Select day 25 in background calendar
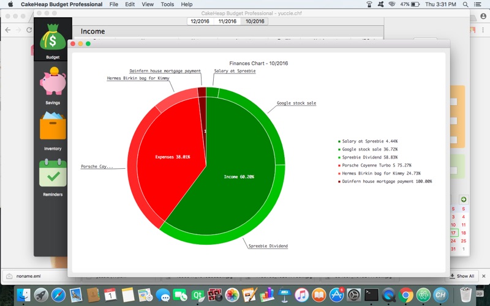 pyautogui.click(x=464, y=241)
